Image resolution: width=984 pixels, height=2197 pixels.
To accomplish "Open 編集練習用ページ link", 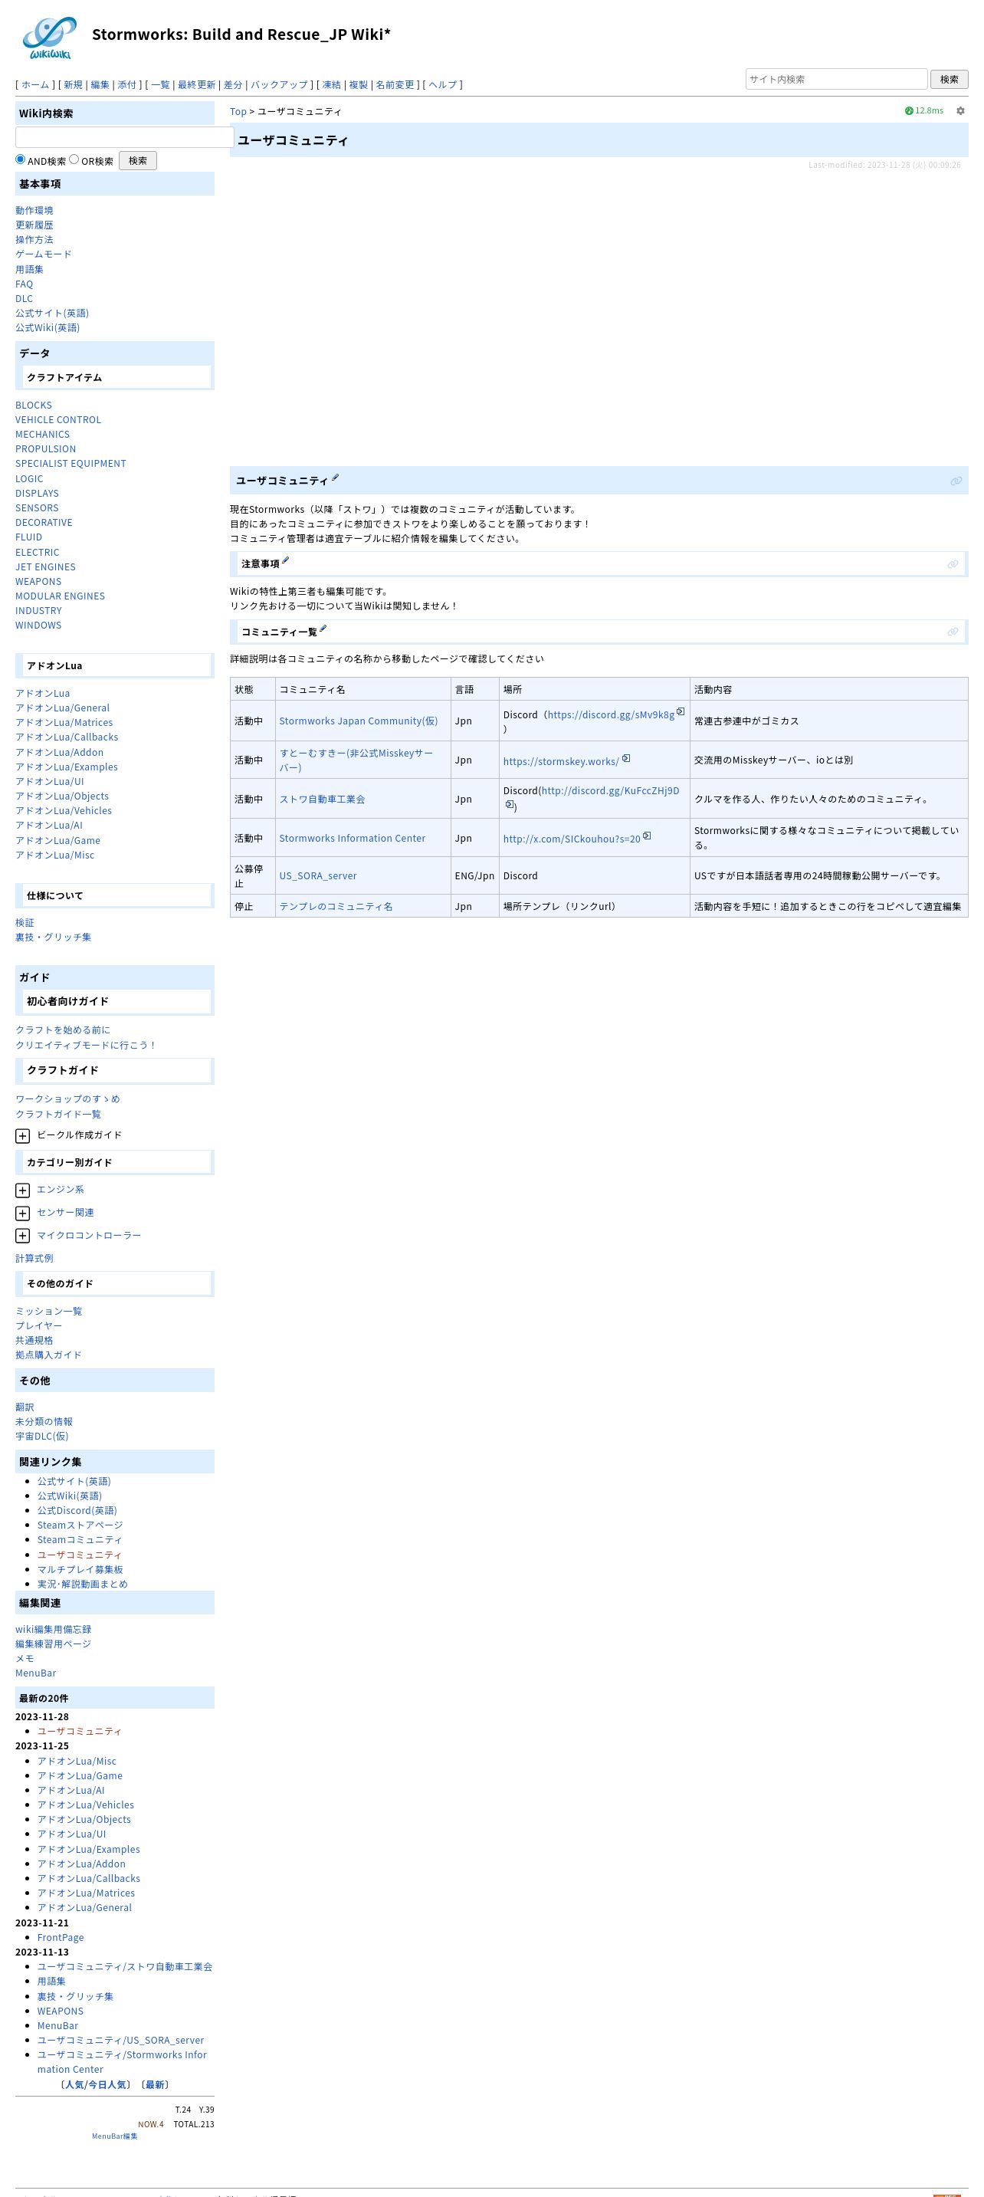I will pos(53,1644).
